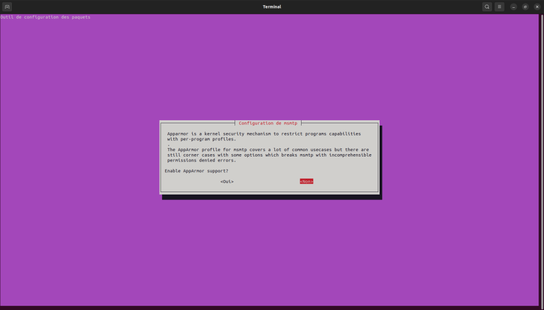Open a new terminal tab icon
Screen dimensions: 544x310
coord(7,7)
